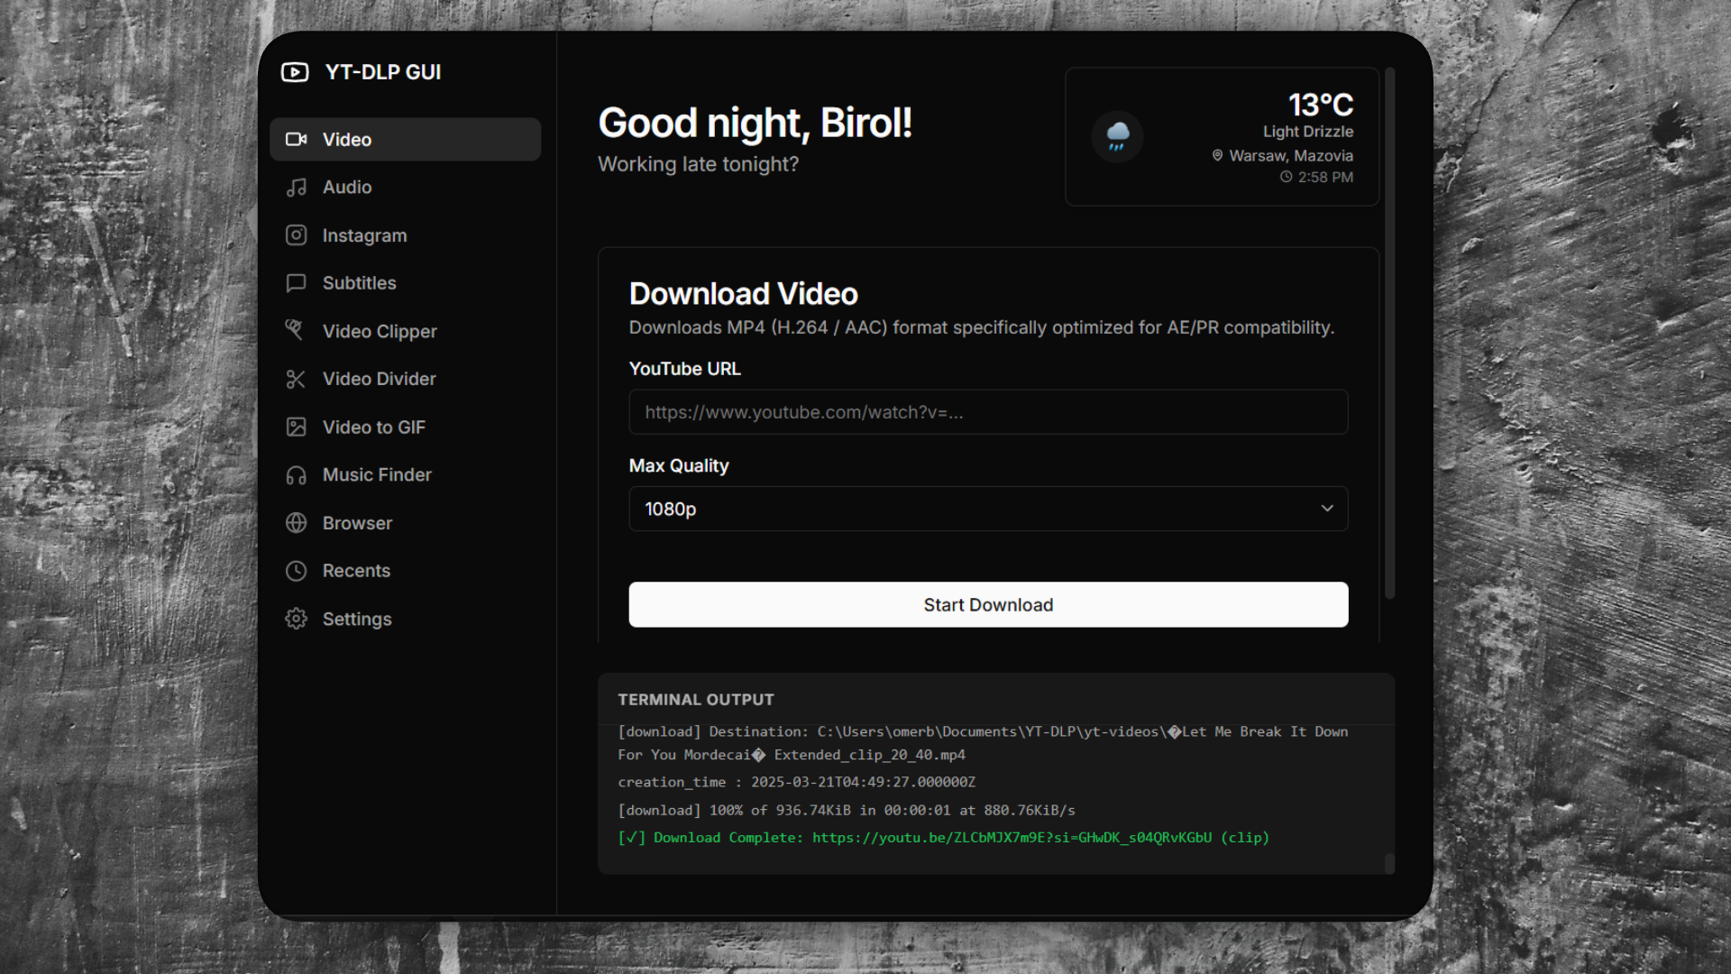1731x974 pixels.
Task: Click the Destination path terminal line
Action: point(983,743)
